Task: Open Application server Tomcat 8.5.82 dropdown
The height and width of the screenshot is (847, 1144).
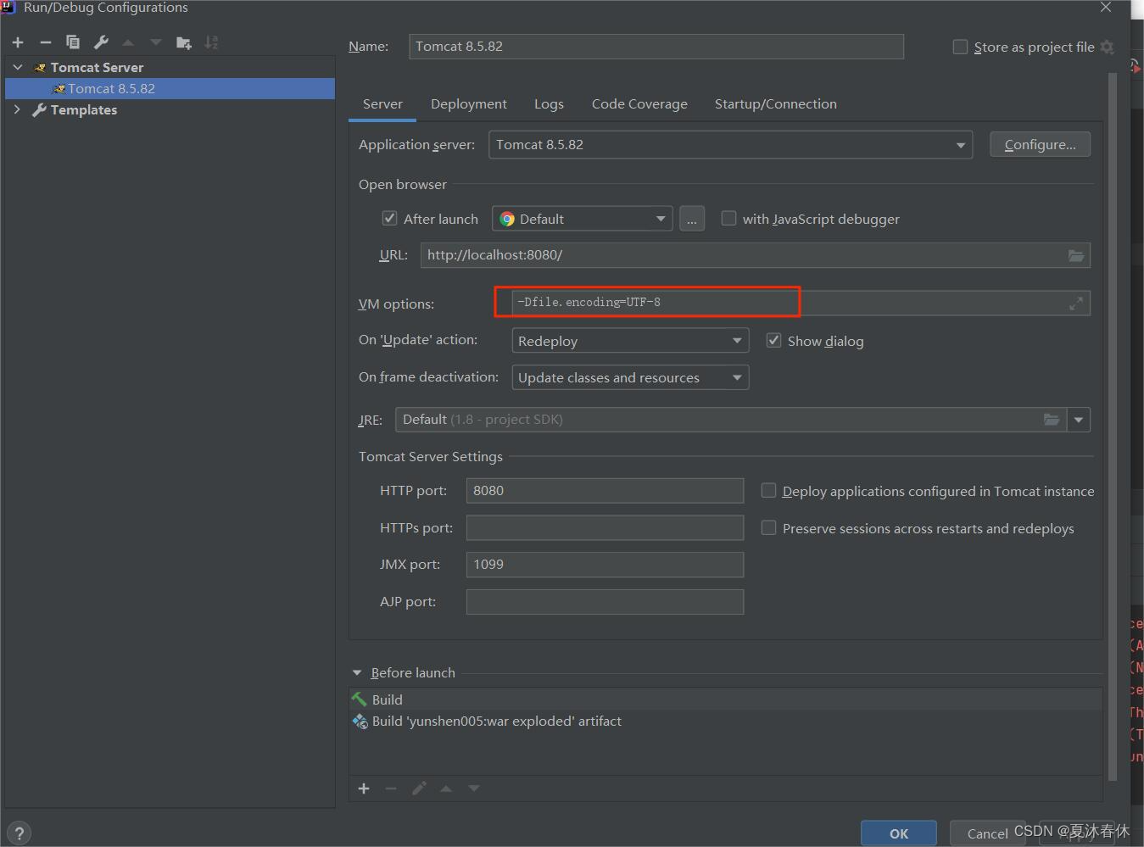Action: (x=730, y=145)
